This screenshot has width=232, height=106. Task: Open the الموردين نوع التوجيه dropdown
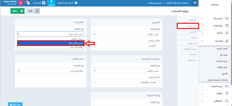(x=127, y=34)
